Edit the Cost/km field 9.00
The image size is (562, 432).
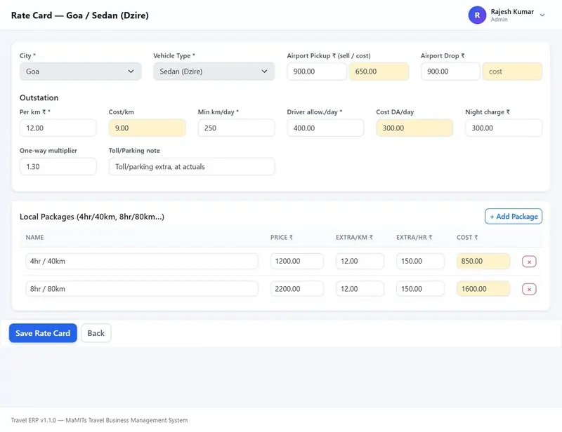click(148, 128)
